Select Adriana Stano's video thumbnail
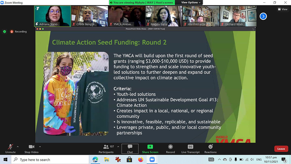Viewport: 291px width, 164px height. pyautogui.click(x=52, y=16)
